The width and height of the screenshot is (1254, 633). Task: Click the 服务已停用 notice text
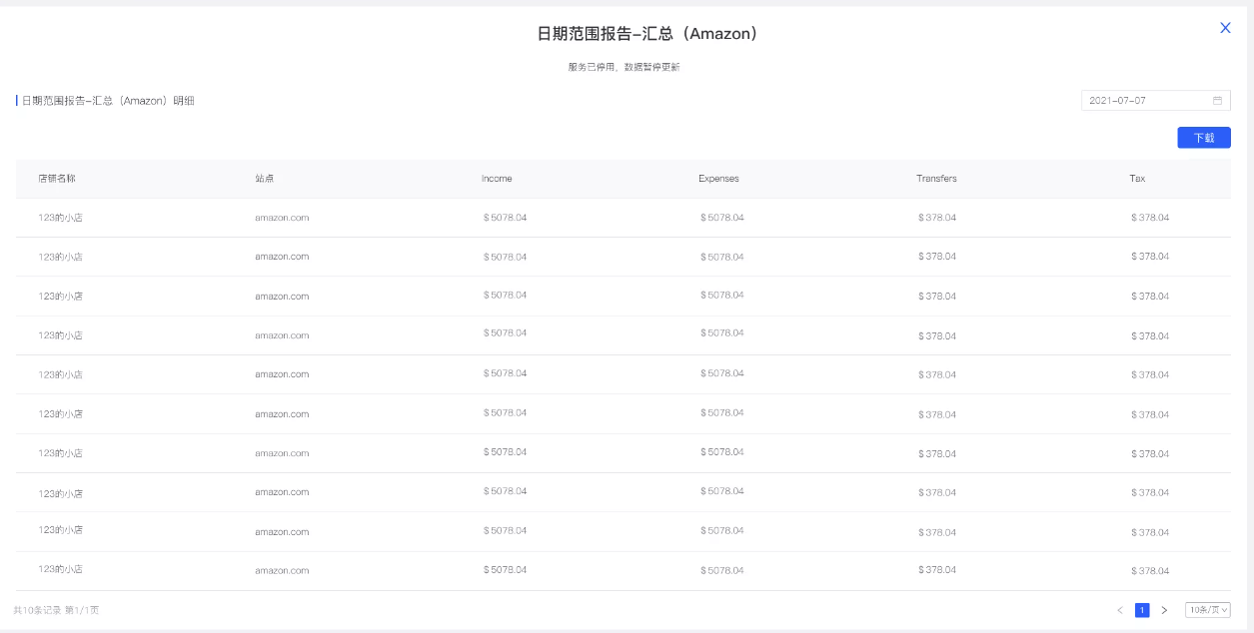point(625,67)
